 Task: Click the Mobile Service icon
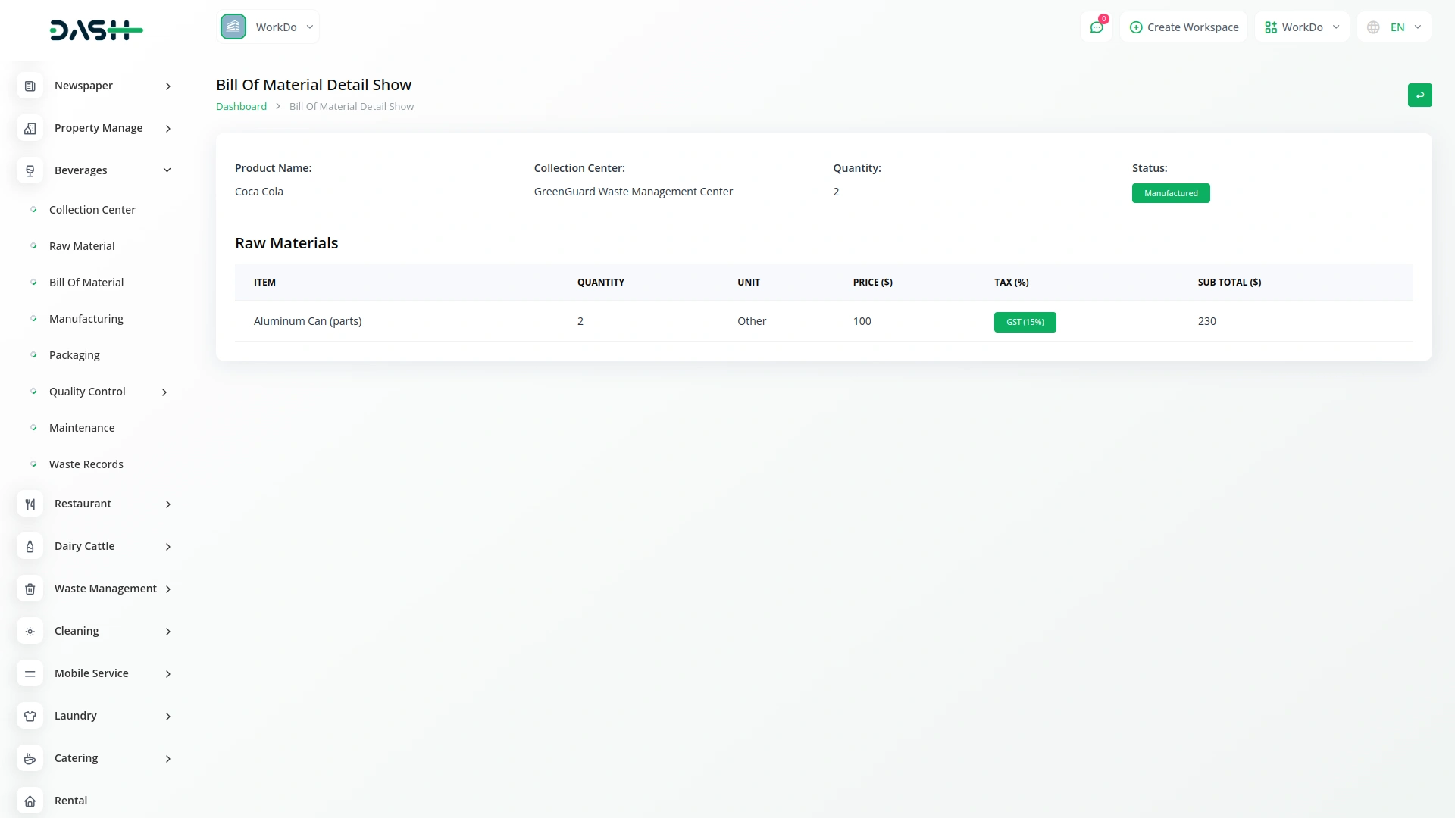click(x=30, y=674)
